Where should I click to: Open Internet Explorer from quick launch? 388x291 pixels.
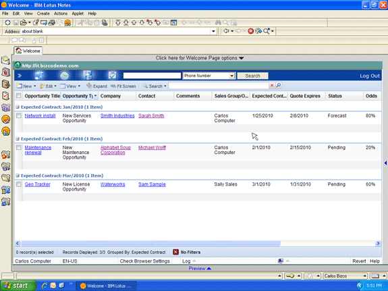click(x=45, y=286)
